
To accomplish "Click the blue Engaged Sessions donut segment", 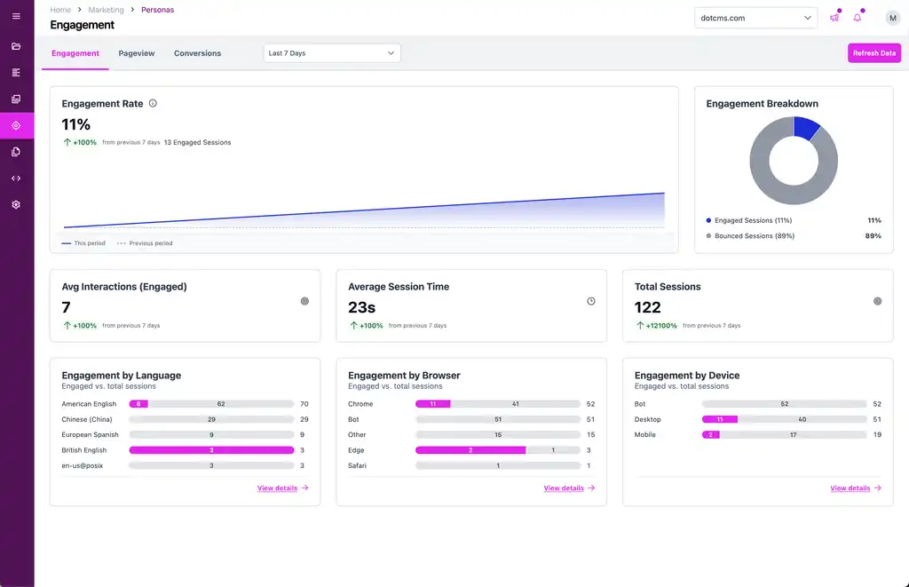I will pos(806,128).
